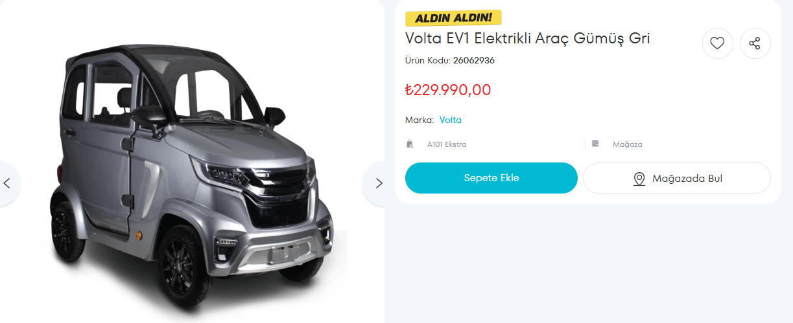Click the product code 26062936
The image size is (793, 323).
pyautogui.click(x=474, y=61)
